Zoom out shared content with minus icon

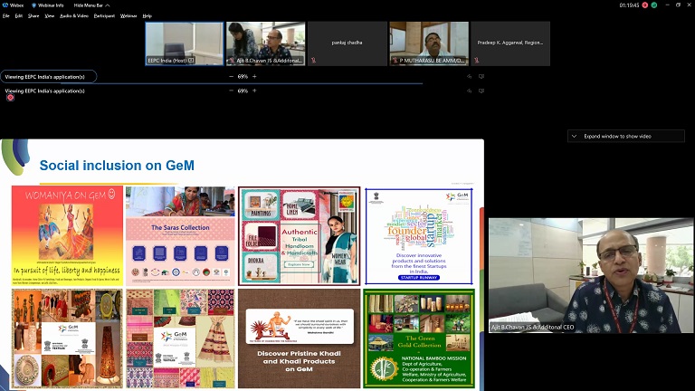(231, 77)
